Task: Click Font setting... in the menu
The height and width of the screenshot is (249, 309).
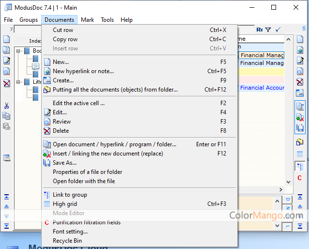Action: tap(70, 232)
